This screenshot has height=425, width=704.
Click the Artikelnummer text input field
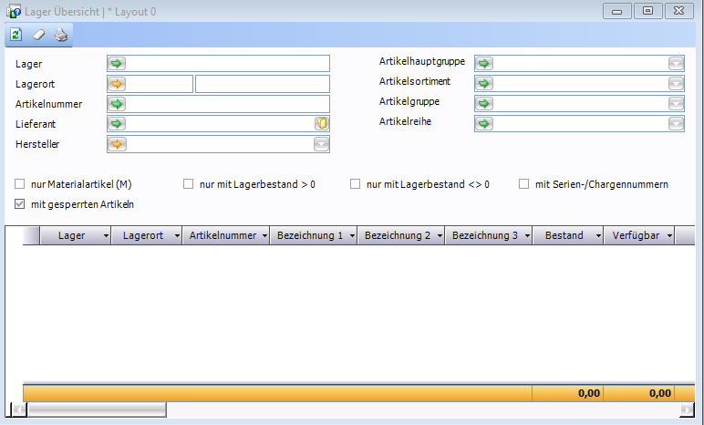[x=228, y=104]
